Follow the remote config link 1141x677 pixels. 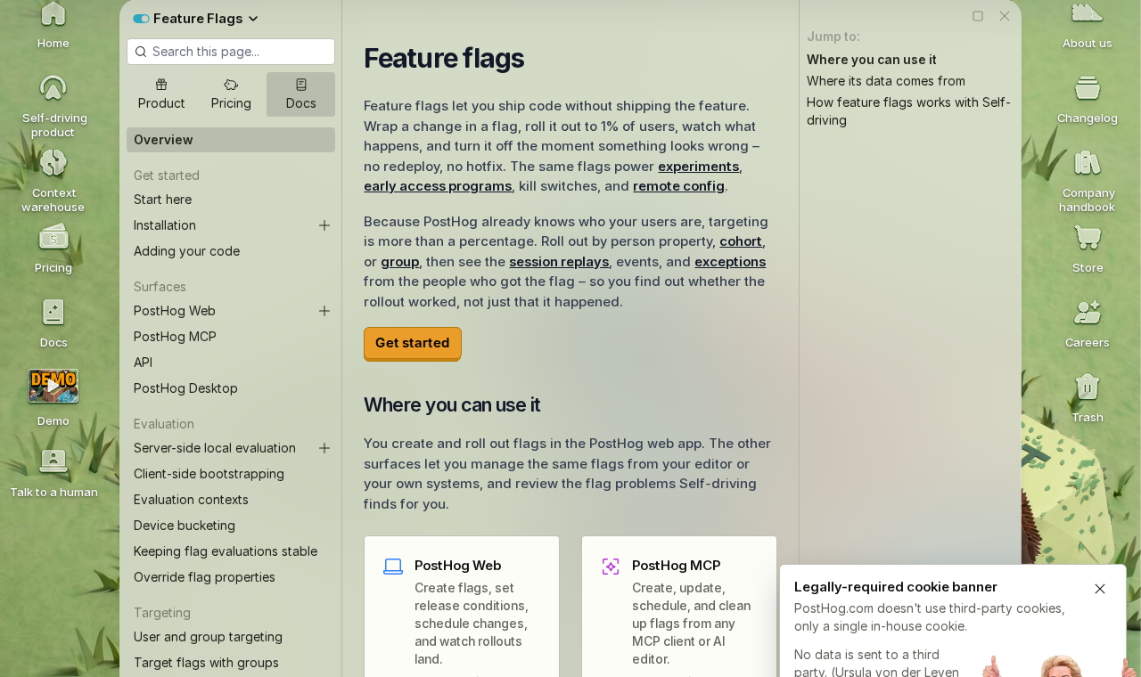(x=678, y=186)
